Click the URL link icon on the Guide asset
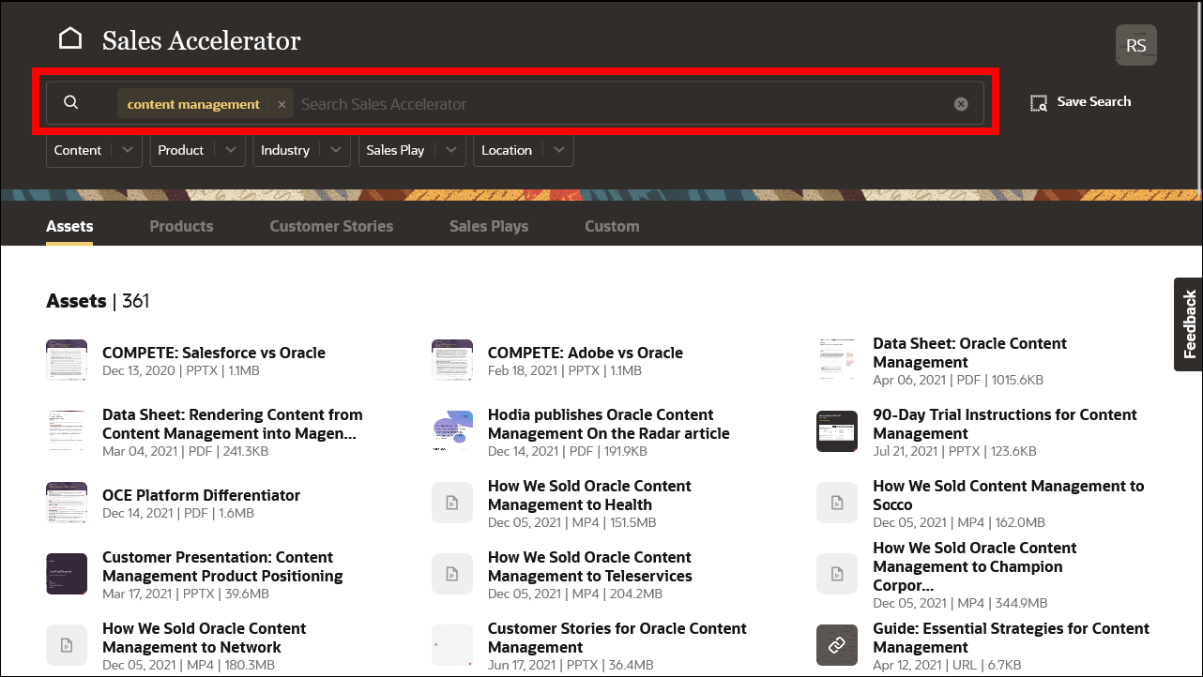The image size is (1203, 677). pyautogui.click(x=836, y=645)
